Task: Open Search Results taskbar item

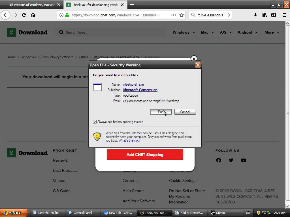Action: point(48,213)
